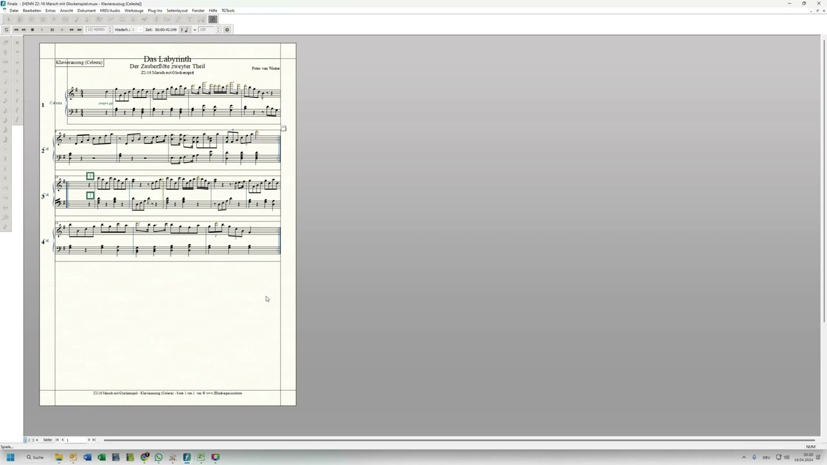The width and height of the screenshot is (827, 465).
Task: Select the Expression tool
Action: [145, 19]
